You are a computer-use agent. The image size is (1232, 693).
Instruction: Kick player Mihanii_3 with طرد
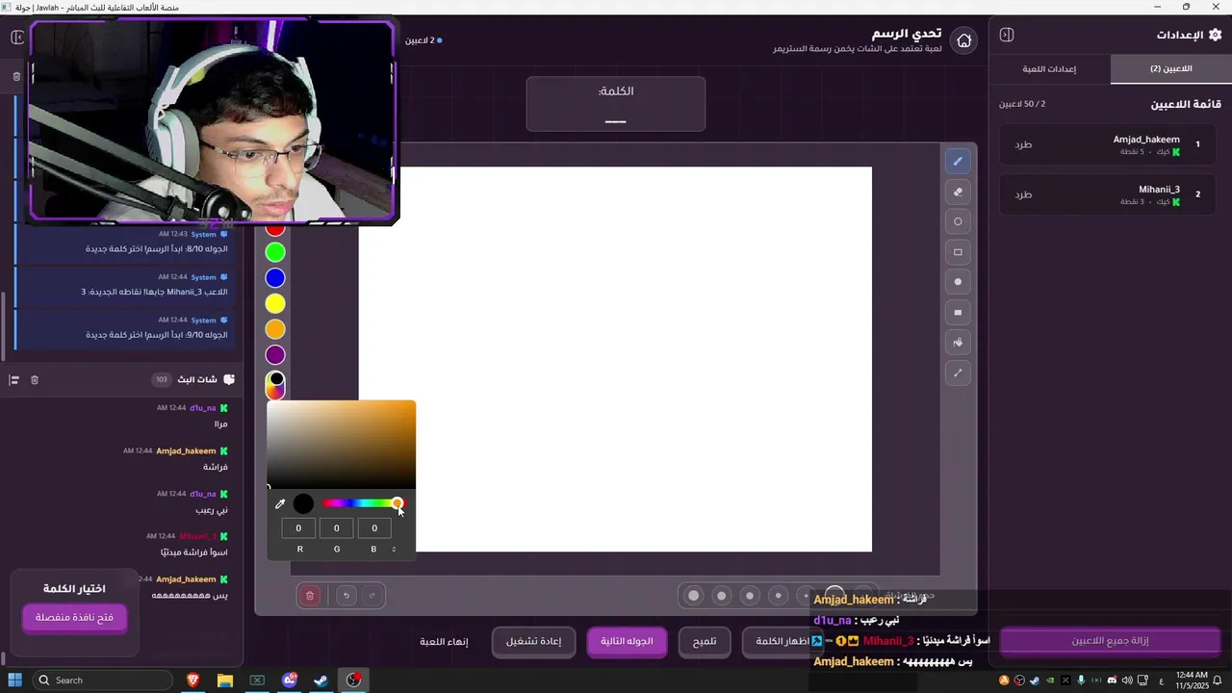(1023, 194)
